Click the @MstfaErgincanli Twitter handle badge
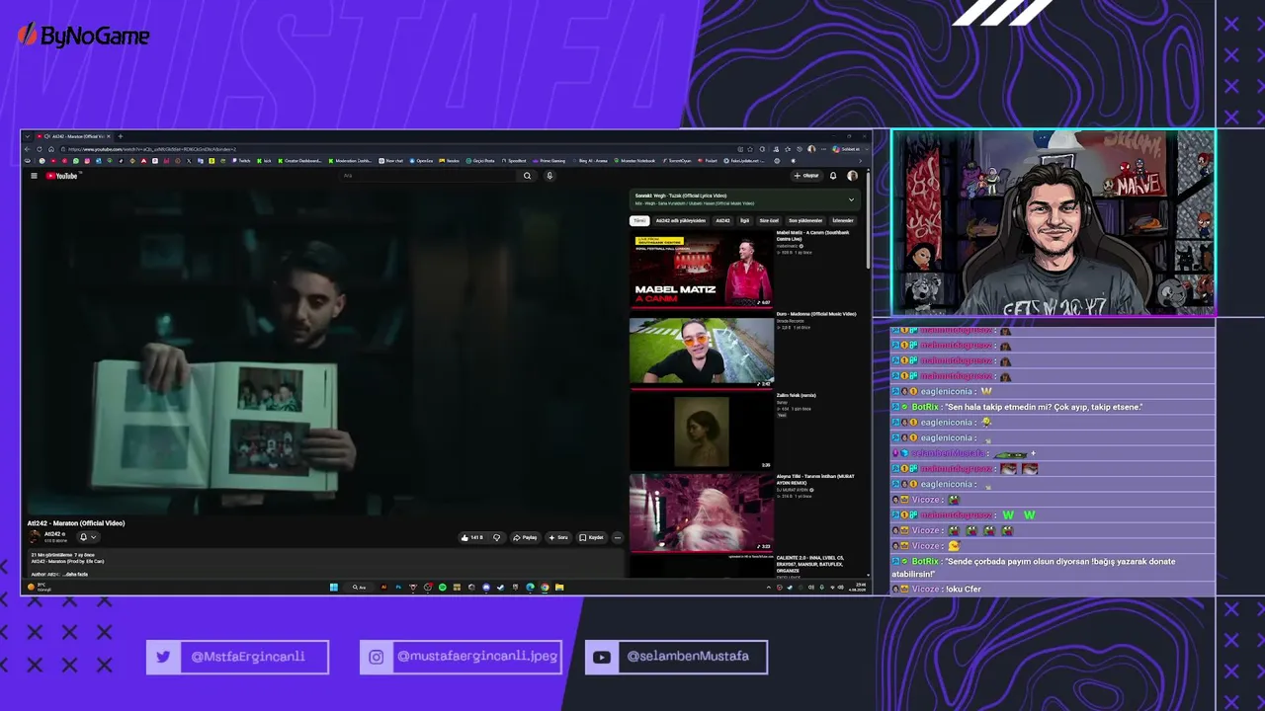The image size is (1265, 711). pyautogui.click(x=237, y=657)
